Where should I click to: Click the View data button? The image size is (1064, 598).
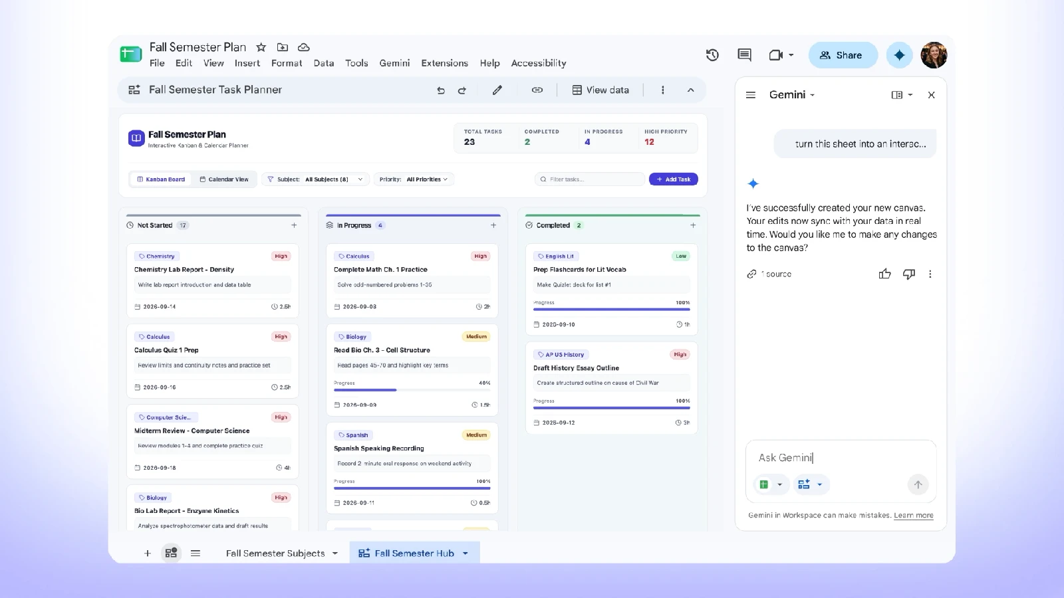pos(600,90)
